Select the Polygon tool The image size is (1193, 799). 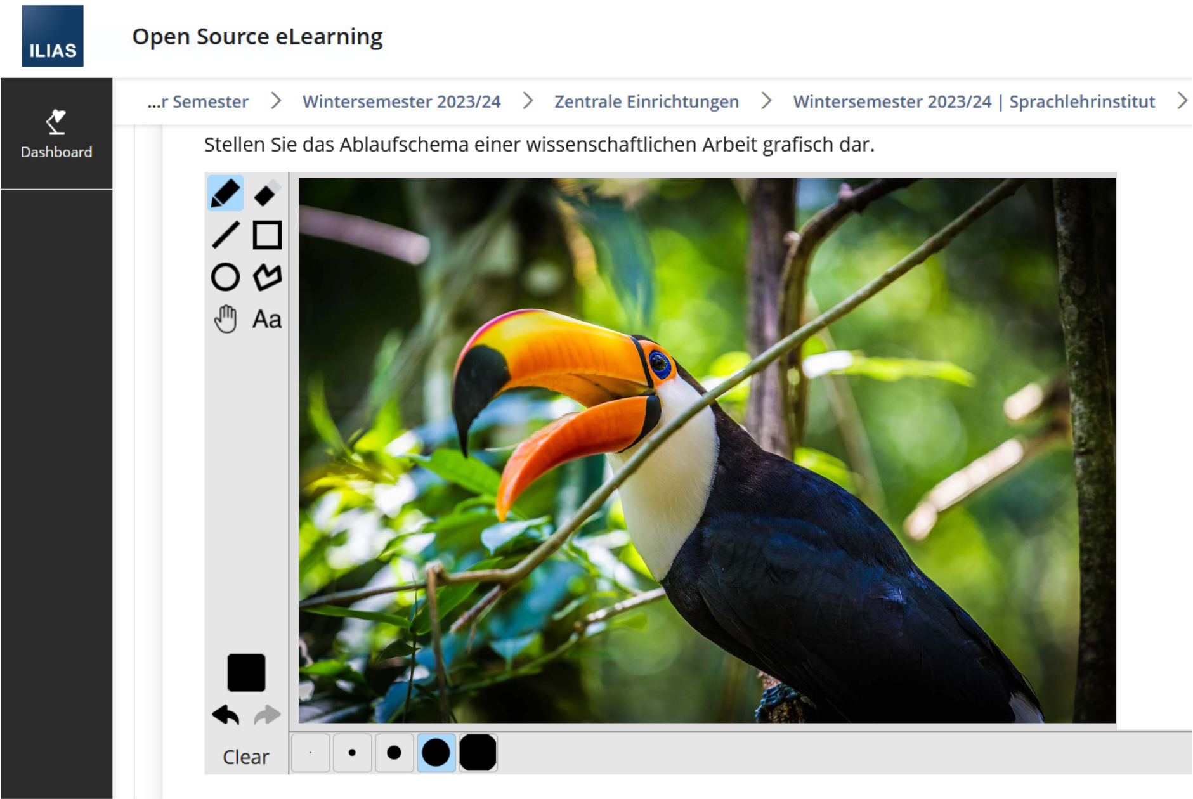coord(267,277)
